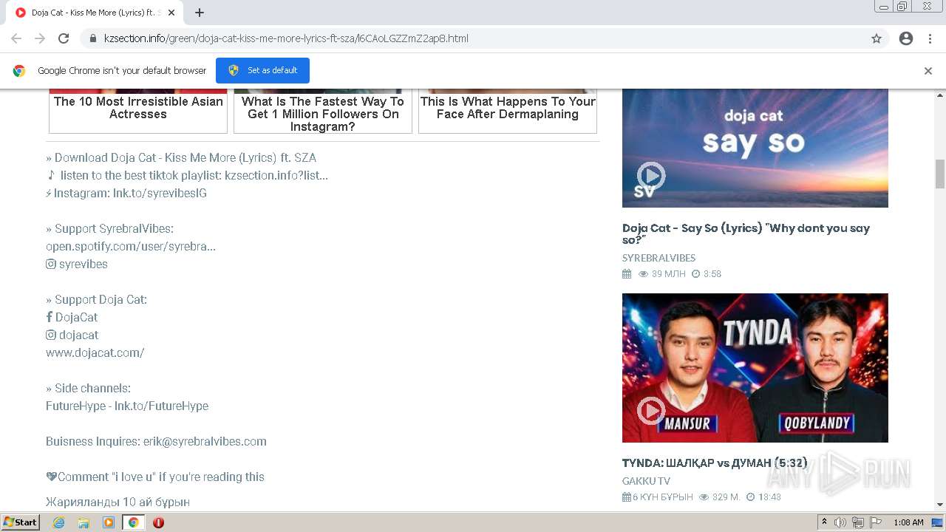
Task: Launch Internet Explorer from taskbar
Action: click(58, 522)
